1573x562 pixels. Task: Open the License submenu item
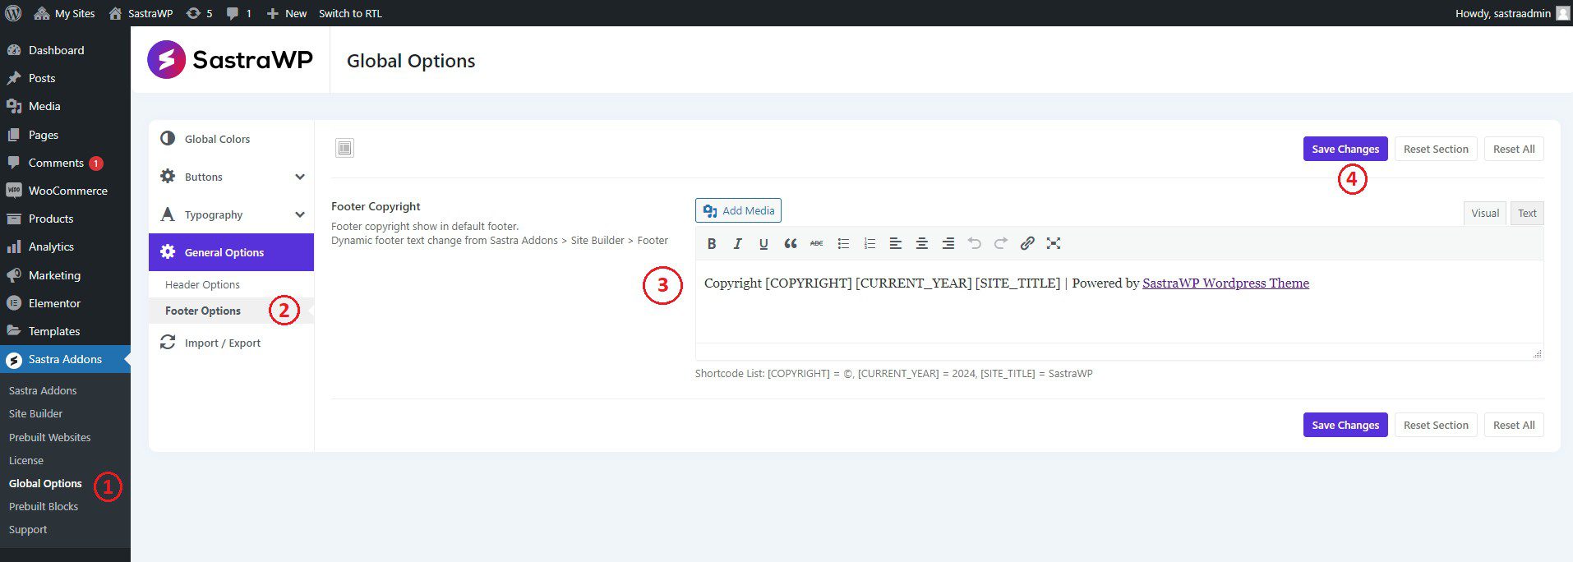(26, 460)
